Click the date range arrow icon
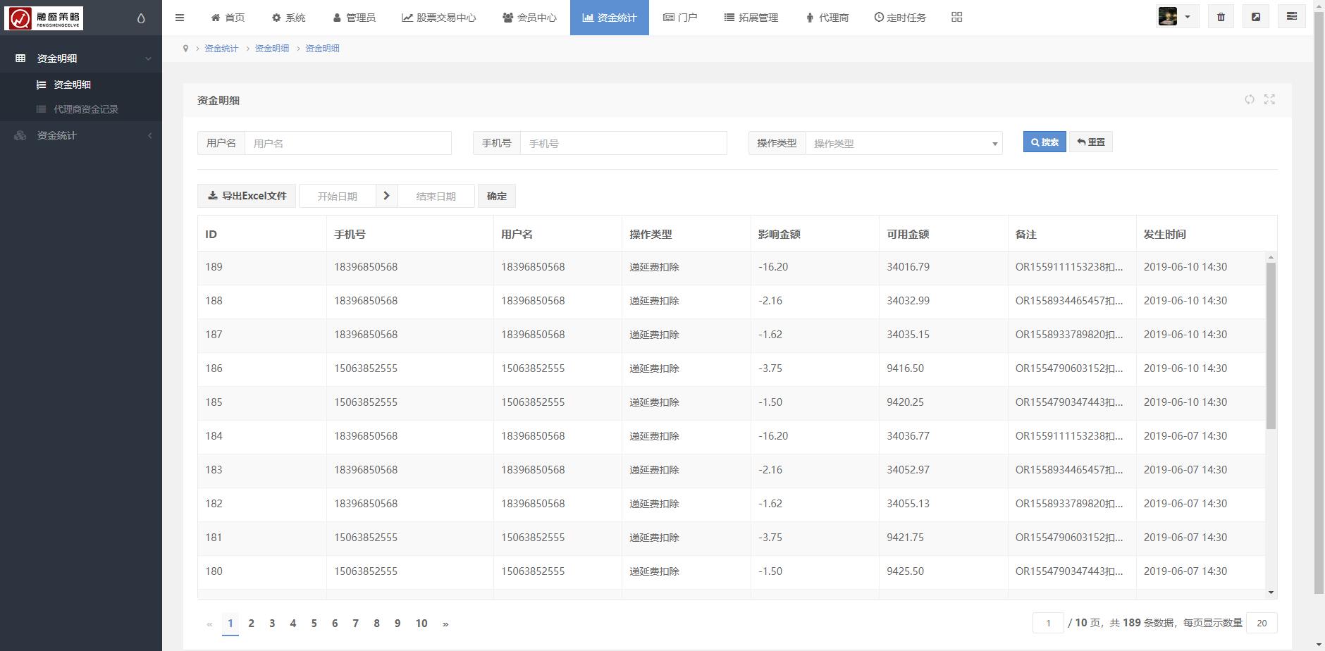This screenshot has width=1325, height=651. tap(386, 196)
